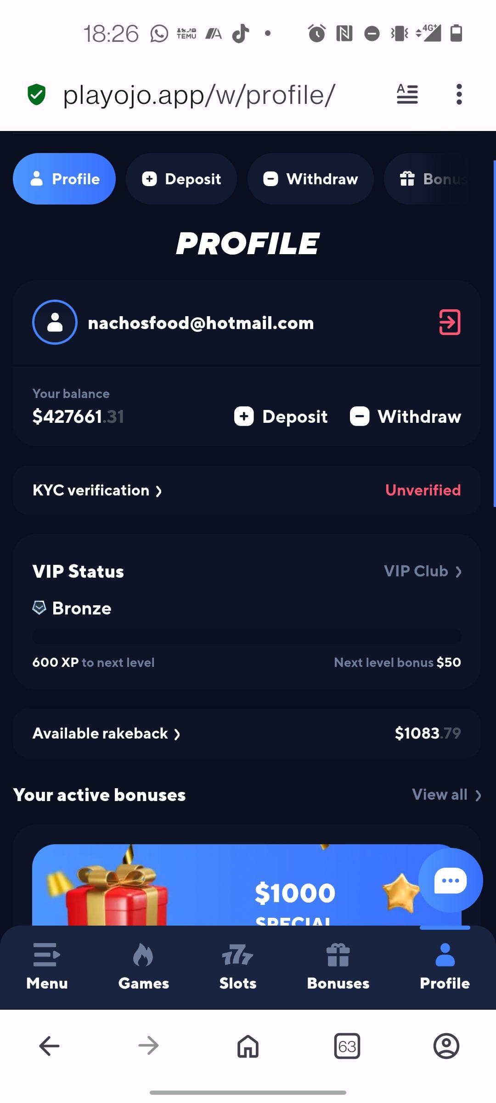This screenshot has height=1103, width=496.
Task: Click the VIP level progress bar
Action: [247, 637]
